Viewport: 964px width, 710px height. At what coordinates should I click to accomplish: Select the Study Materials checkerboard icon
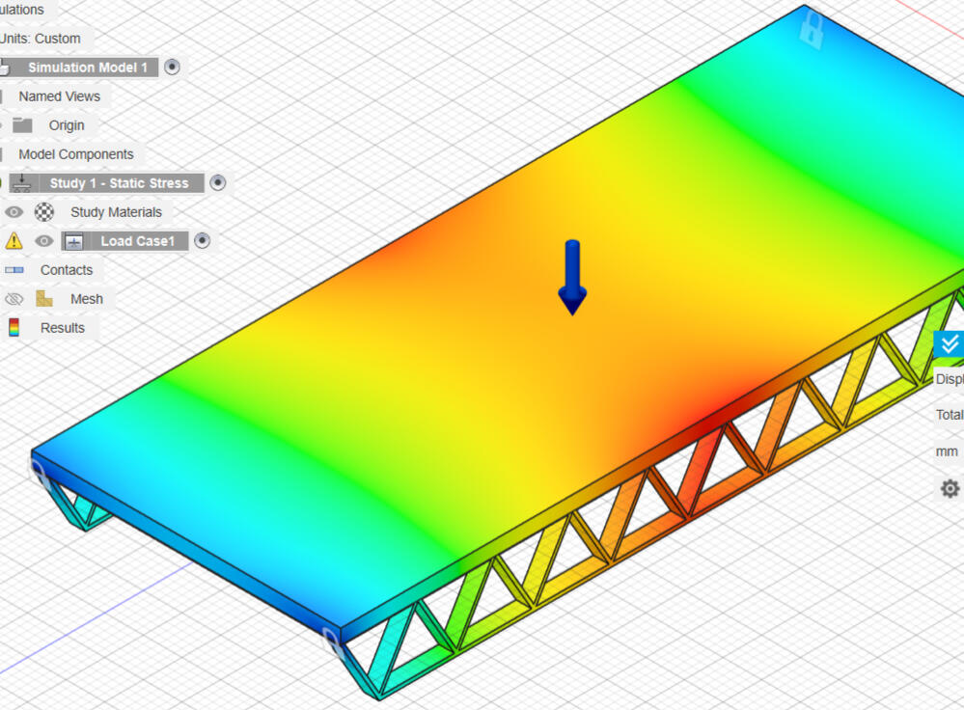43,212
